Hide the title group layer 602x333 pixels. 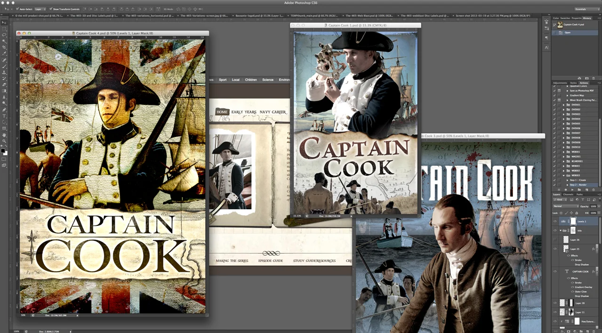555,230
